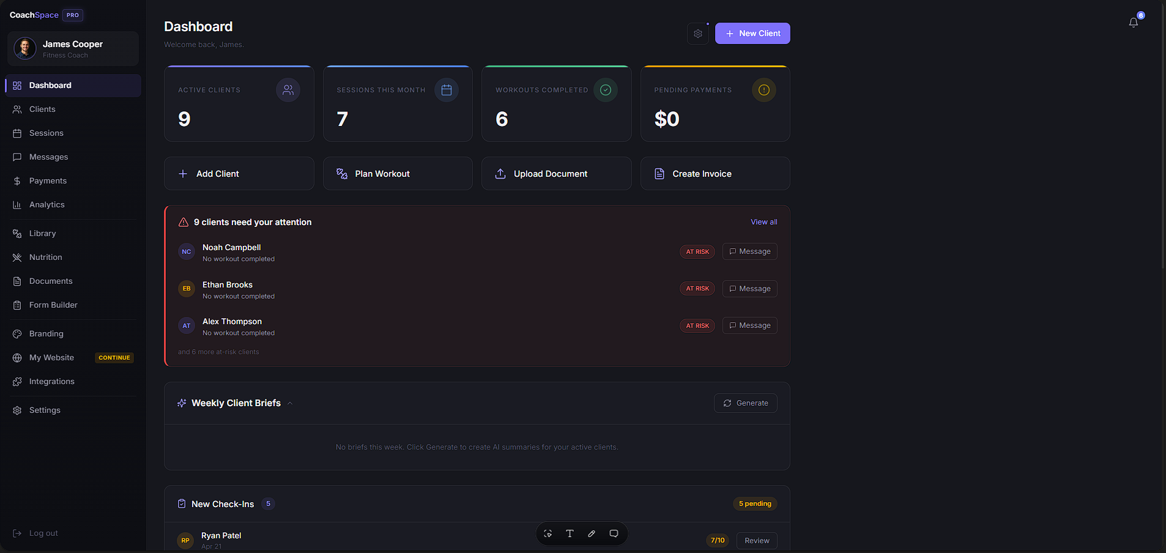The image size is (1166, 553).
Task: Click the Ryan Patel 7/10 score badge
Action: point(718,541)
